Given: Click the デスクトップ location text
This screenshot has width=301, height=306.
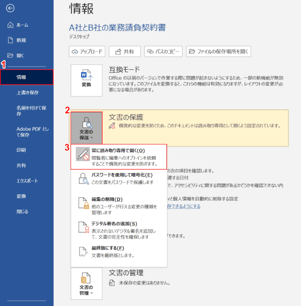Looking at the screenshot, I should [x=79, y=37].
